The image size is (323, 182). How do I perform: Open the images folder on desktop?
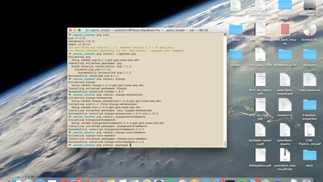(236, 55)
